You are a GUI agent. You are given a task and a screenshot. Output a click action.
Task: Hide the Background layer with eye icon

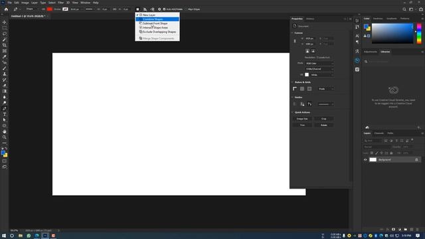(365, 160)
